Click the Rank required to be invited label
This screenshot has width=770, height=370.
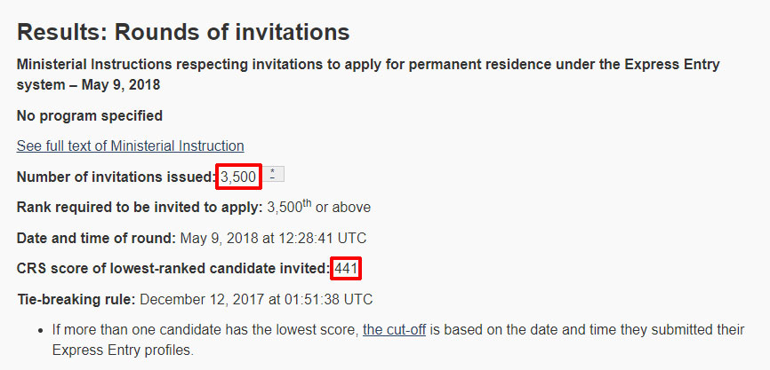coord(139,208)
